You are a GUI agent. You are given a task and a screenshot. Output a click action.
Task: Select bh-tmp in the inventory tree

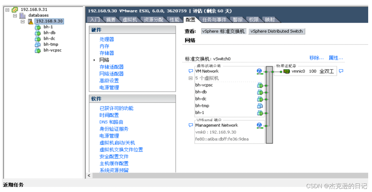point(51,45)
